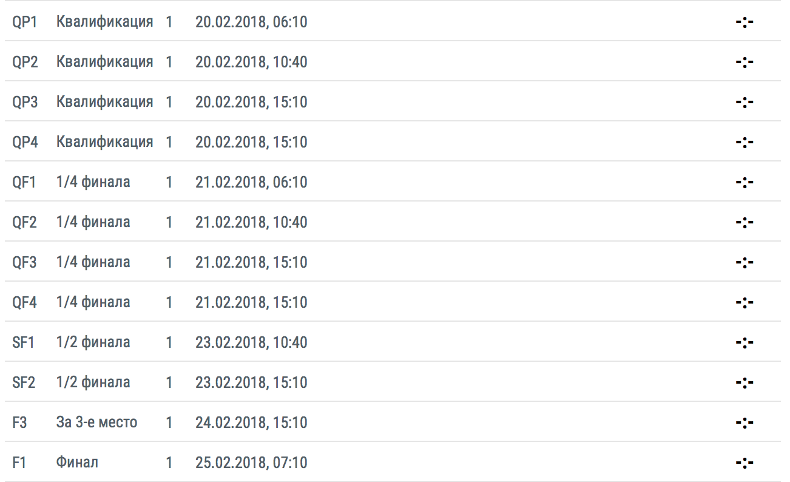Click the score placeholder in the SF2 row
This screenshot has width=790, height=482.
(x=744, y=382)
